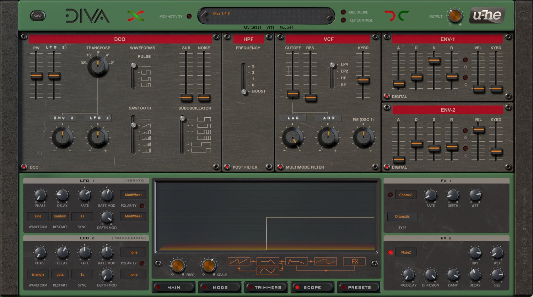Go to previous preset with left arrow
The height and width of the screenshot is (297, 533).
point(204,16)
